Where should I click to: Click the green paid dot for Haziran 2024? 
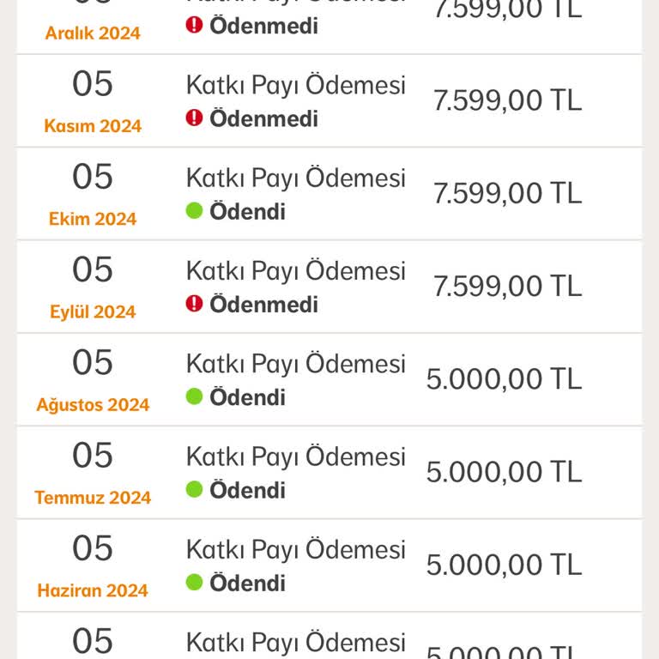tap(195, 583)
